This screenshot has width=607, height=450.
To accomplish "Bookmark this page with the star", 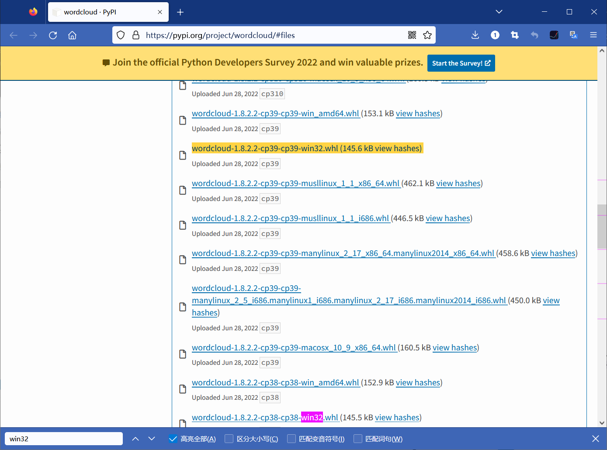I will pos(427,35).
